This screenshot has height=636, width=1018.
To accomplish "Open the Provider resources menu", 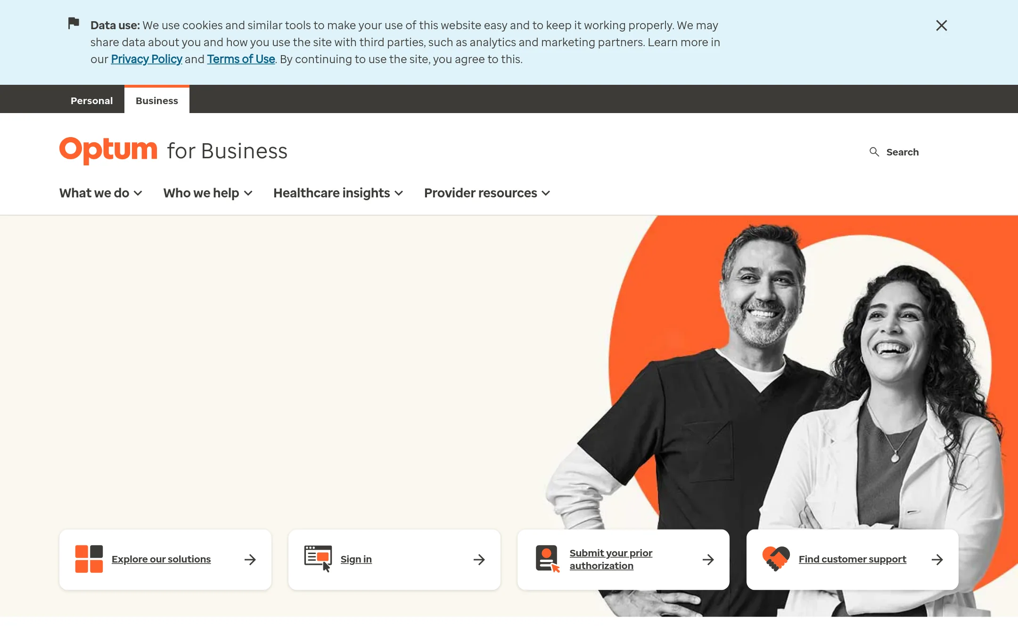I will click(x=481, y=193).
